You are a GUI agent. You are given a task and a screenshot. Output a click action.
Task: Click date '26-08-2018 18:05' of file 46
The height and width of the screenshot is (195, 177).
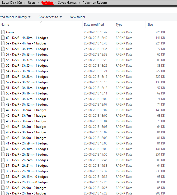tap(96, 115)
